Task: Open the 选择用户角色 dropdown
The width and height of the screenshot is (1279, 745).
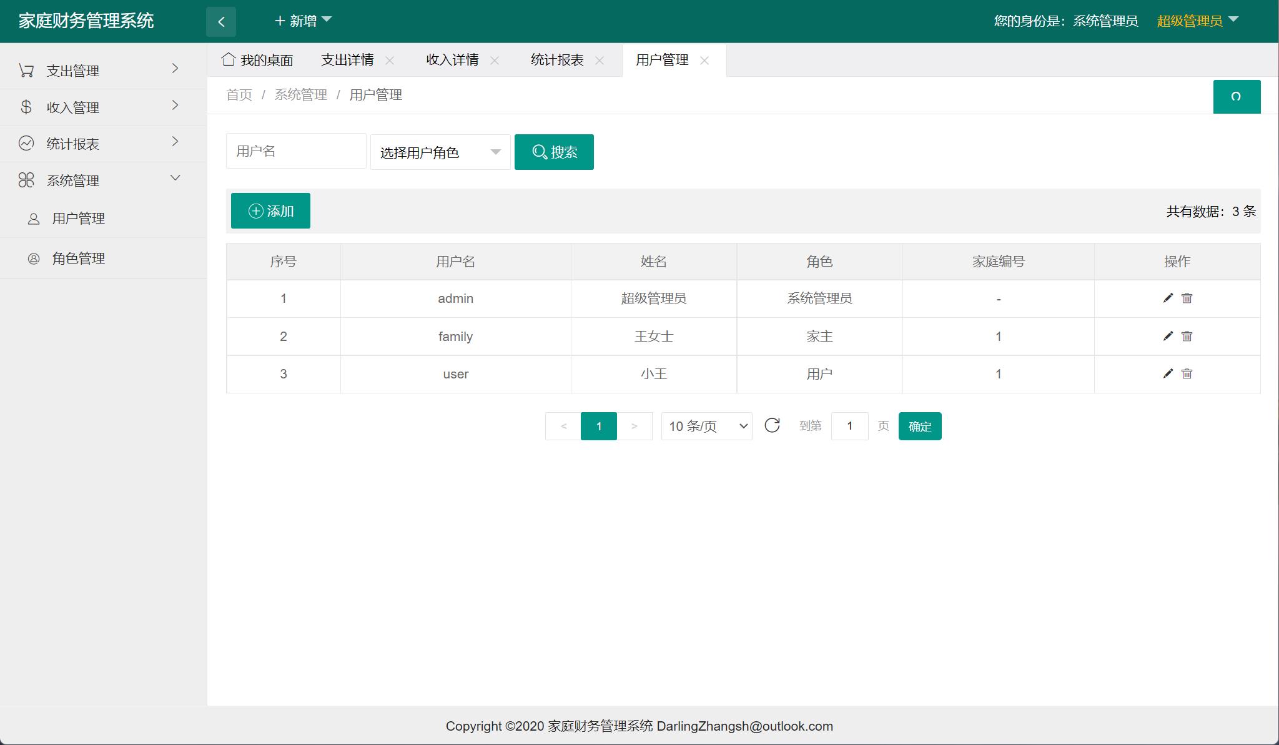Action: pyautogui.click(x=440, y=152)
